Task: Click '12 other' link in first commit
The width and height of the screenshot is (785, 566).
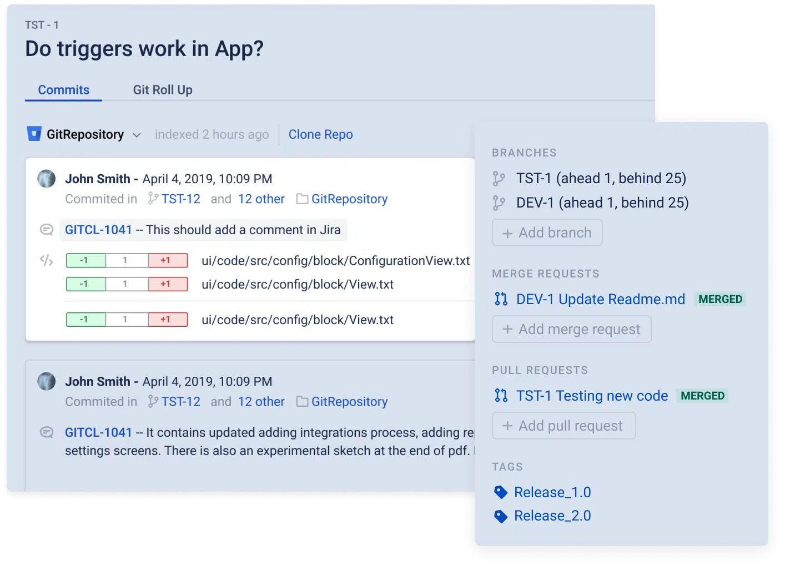Action: point(261,199)
